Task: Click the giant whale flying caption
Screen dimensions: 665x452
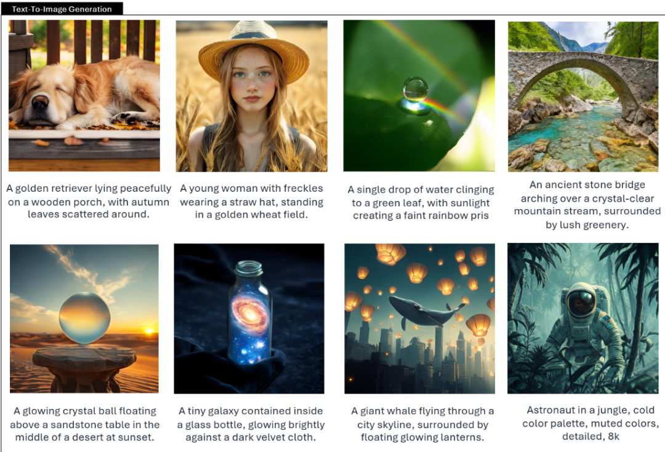Action: [422, 424]
